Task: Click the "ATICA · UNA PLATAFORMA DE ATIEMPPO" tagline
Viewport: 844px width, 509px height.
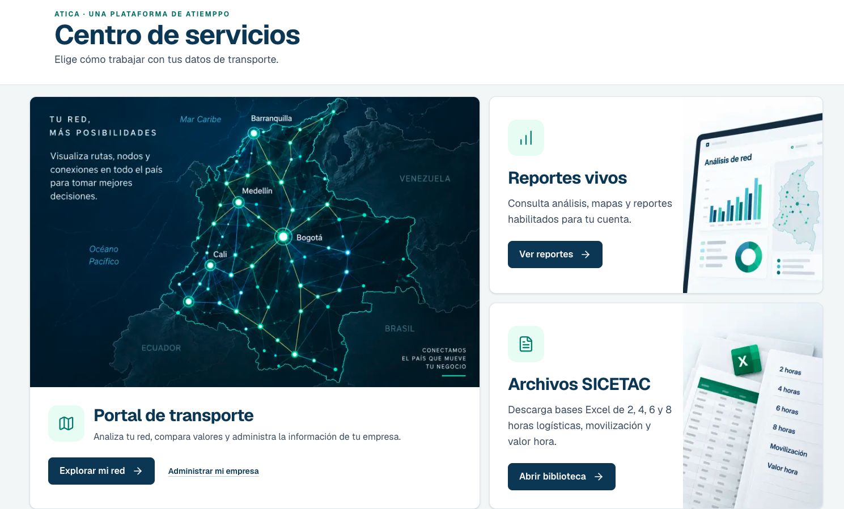Action: (142, 14)
